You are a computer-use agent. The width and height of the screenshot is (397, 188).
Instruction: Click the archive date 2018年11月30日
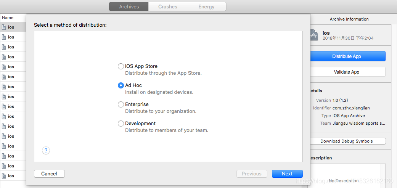pyautogui.click(x=348, y=39)
